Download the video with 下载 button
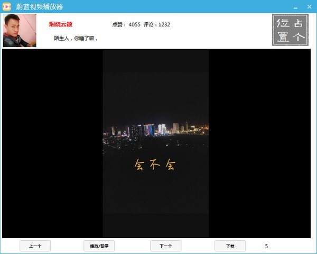The height and width of the screenshot is (254, 317). tap(230, 246)
